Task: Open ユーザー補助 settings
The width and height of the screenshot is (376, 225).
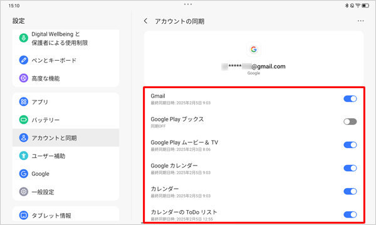Action: (66, 156)
